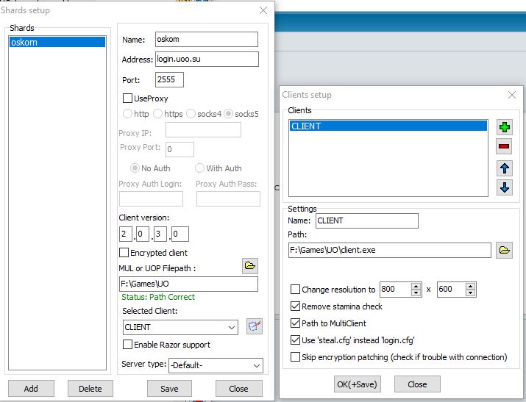The height and width of the screenshot is (402, 526).
Task: Open clients setup icon beside Selected Client
Action: (x=255, y=327)
